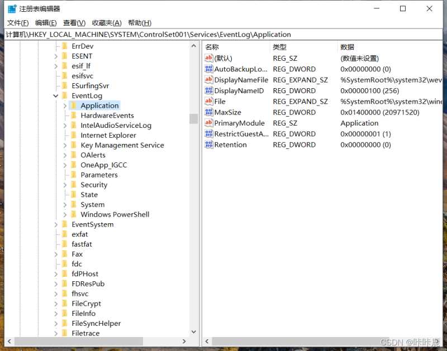Expand the Key Management Service node
447x351 pixels.
[65, 145]
